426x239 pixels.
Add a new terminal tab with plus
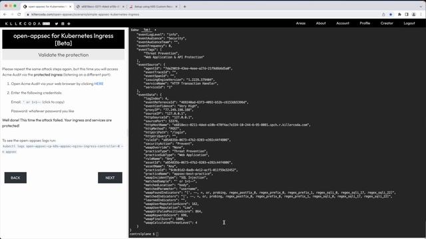pyautogui.click(x=155, y=30)
